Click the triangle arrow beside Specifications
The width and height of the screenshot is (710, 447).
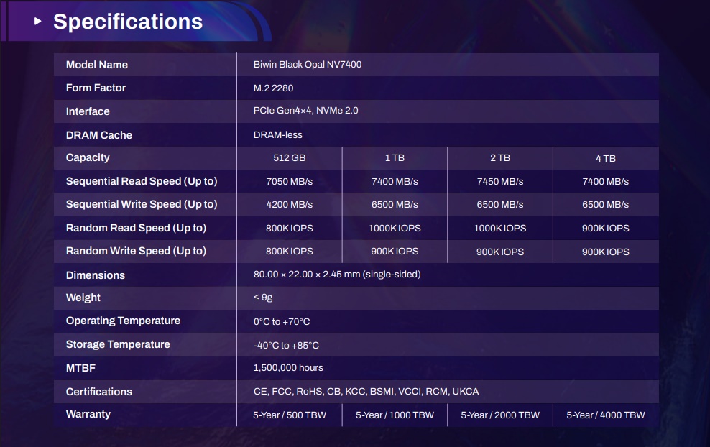point(38,22)
